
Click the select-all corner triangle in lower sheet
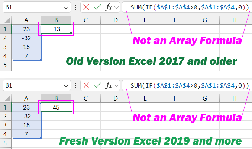click(x=7, y=98)
